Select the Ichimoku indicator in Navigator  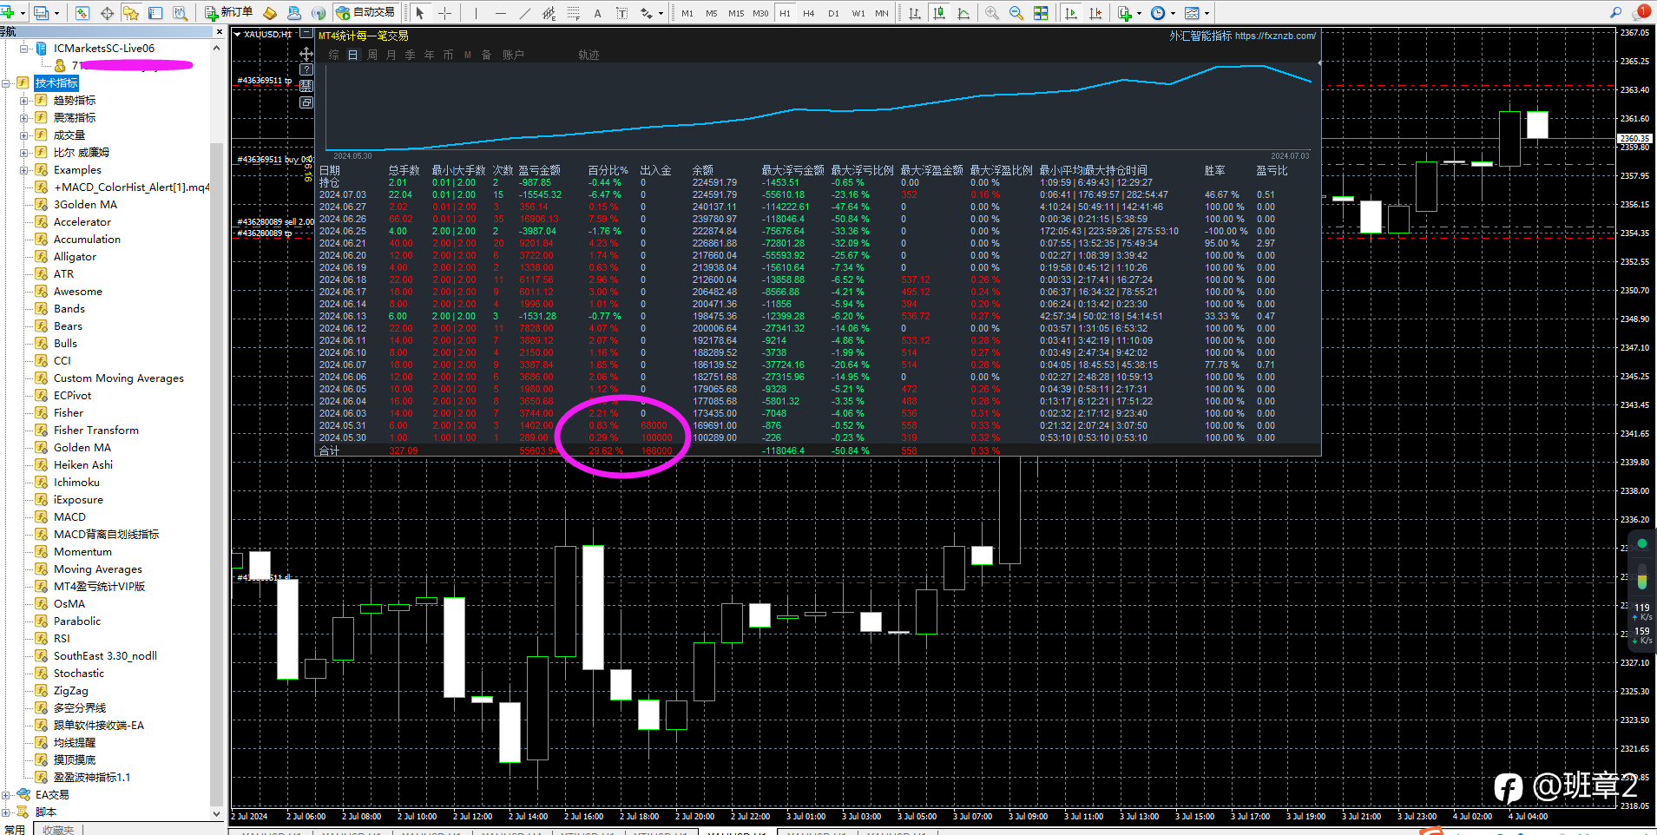pyautogui.click(x=76, y=483)
